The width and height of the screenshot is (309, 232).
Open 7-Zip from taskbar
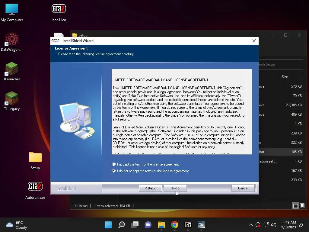tap(188, 225)
